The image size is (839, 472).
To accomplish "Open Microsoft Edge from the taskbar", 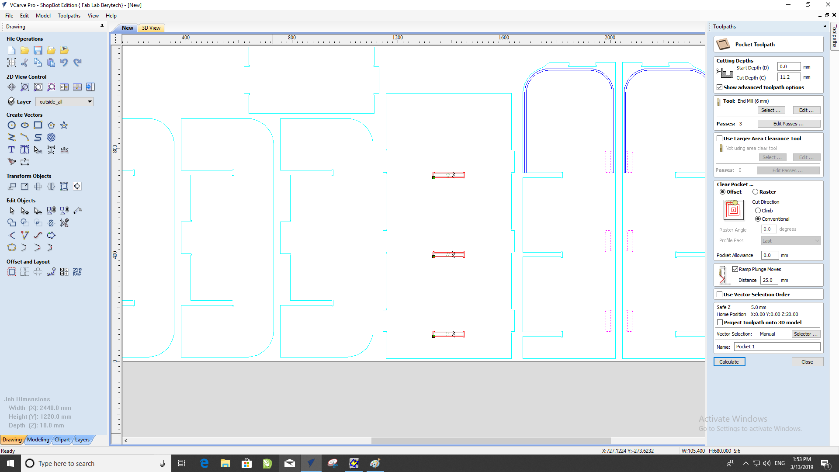I will click(x=204, y=463).
